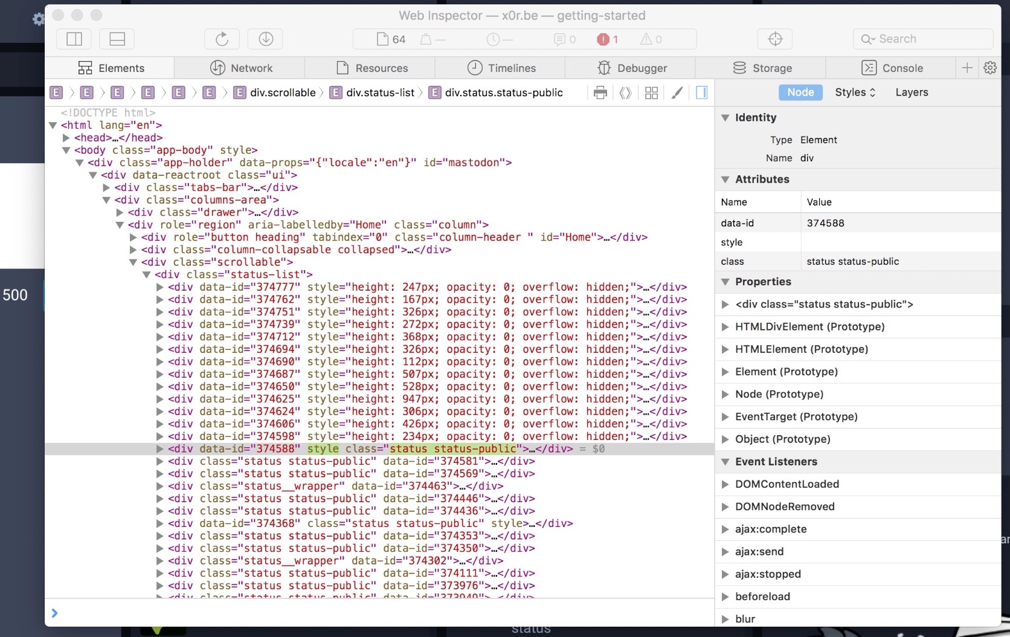Screen dimensions: 1010x637
Task: Reload the inspected page
Action: point(222,39)
